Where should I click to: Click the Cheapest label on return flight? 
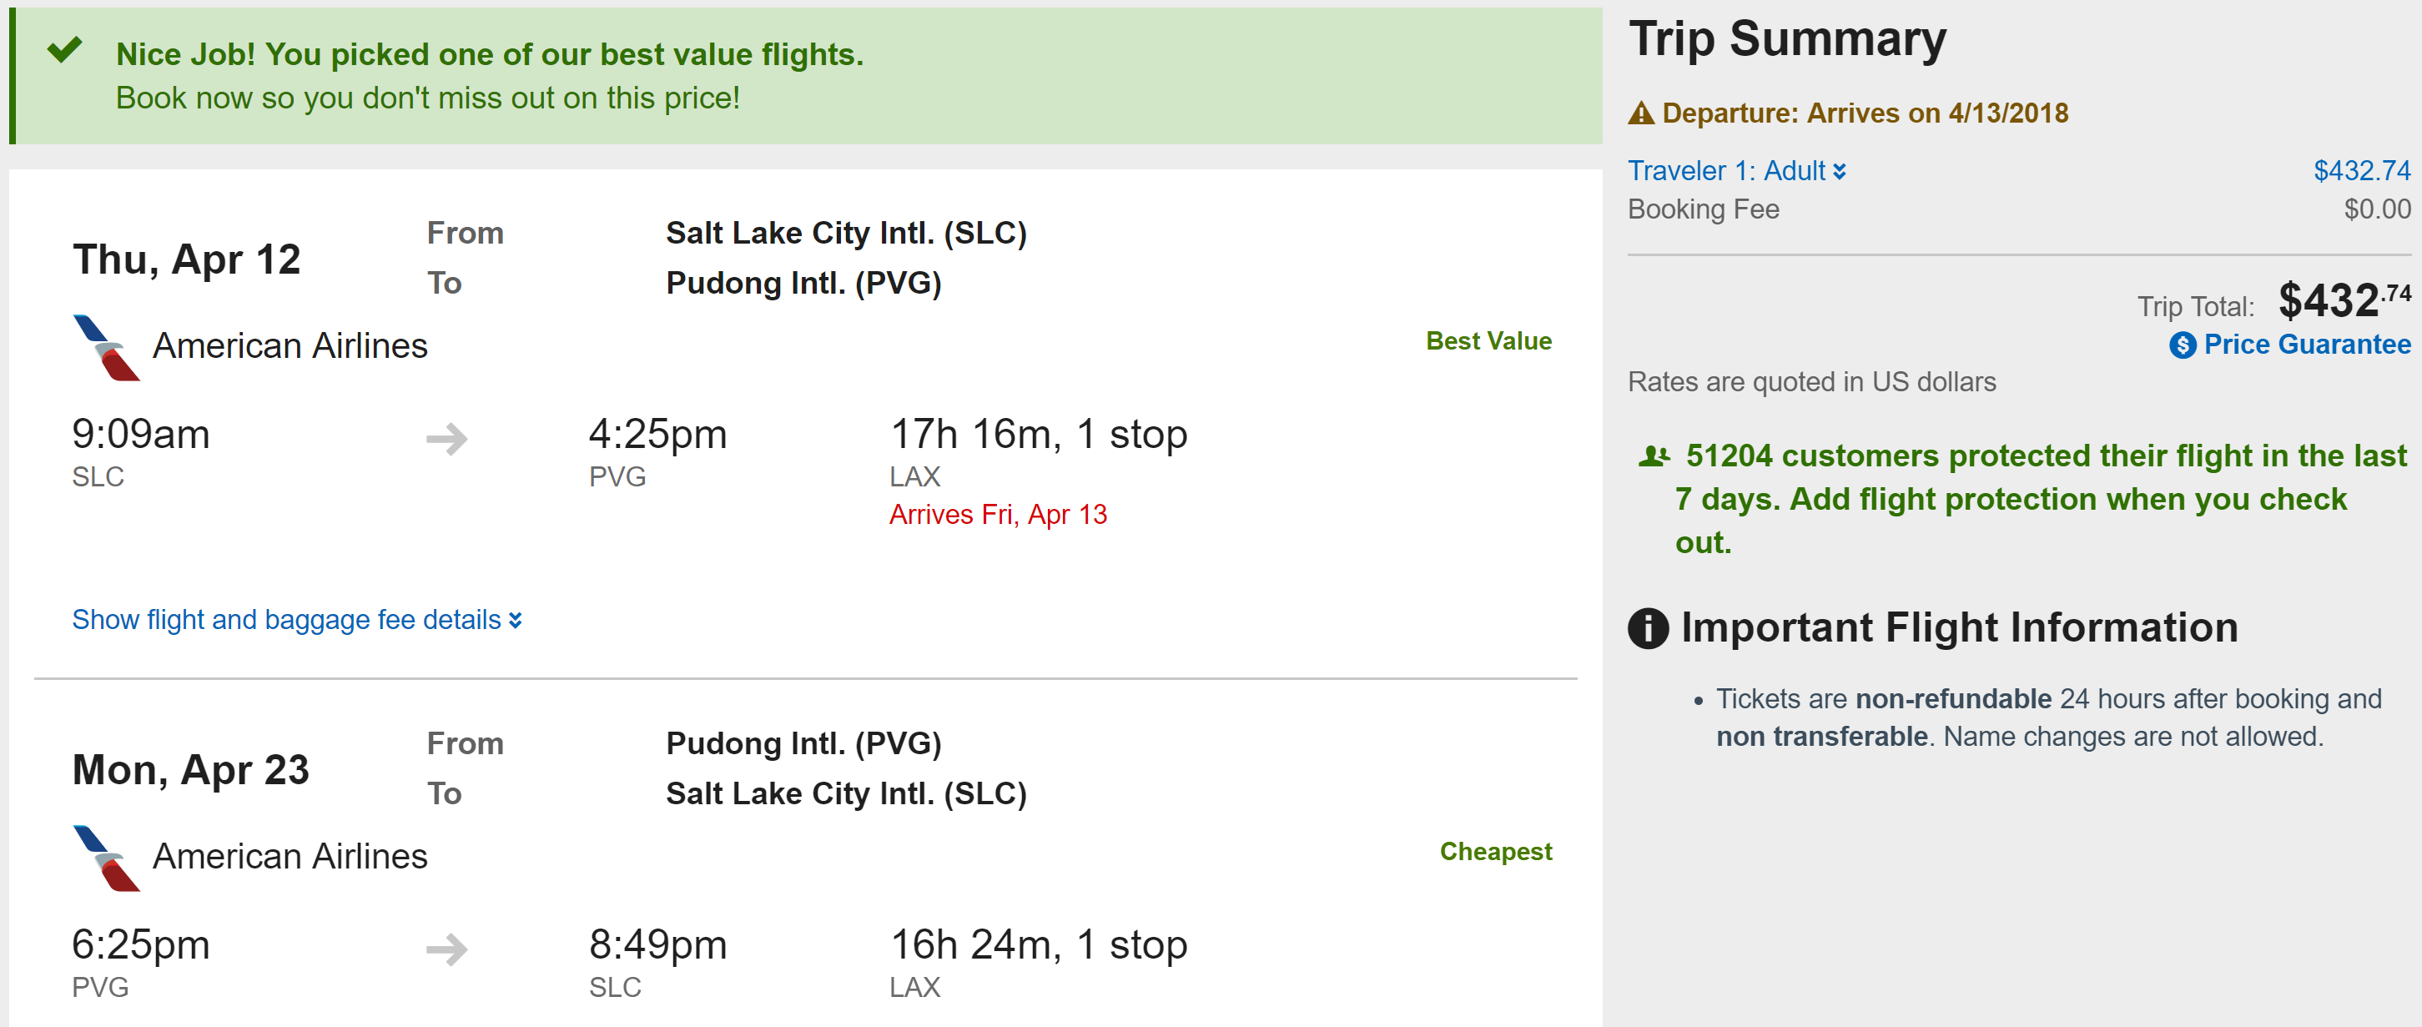pyautogui.click(x=1495, y=852)
